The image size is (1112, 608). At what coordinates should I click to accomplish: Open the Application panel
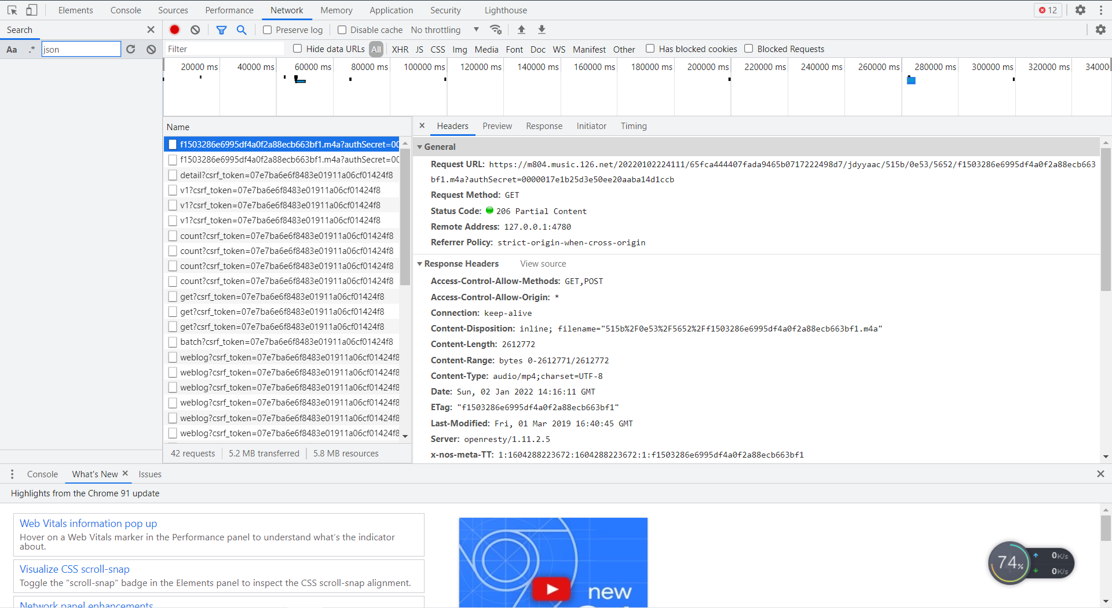pos(392,10)
